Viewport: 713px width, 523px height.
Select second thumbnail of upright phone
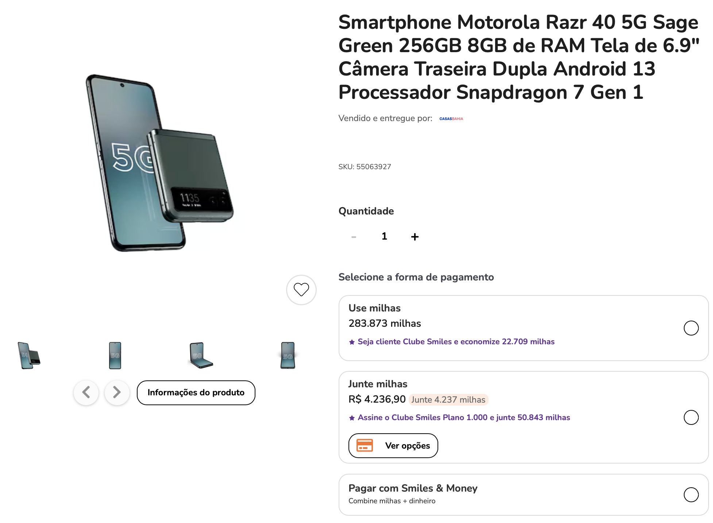(x=115, y=355)
